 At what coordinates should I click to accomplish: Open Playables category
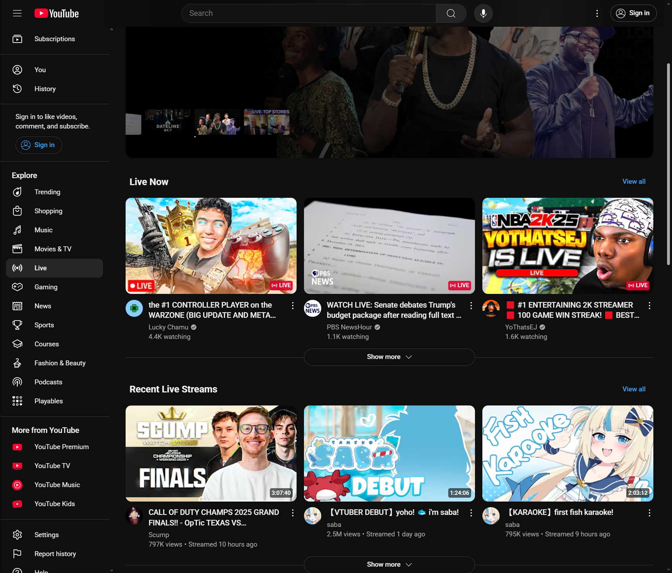click(55, 401)
